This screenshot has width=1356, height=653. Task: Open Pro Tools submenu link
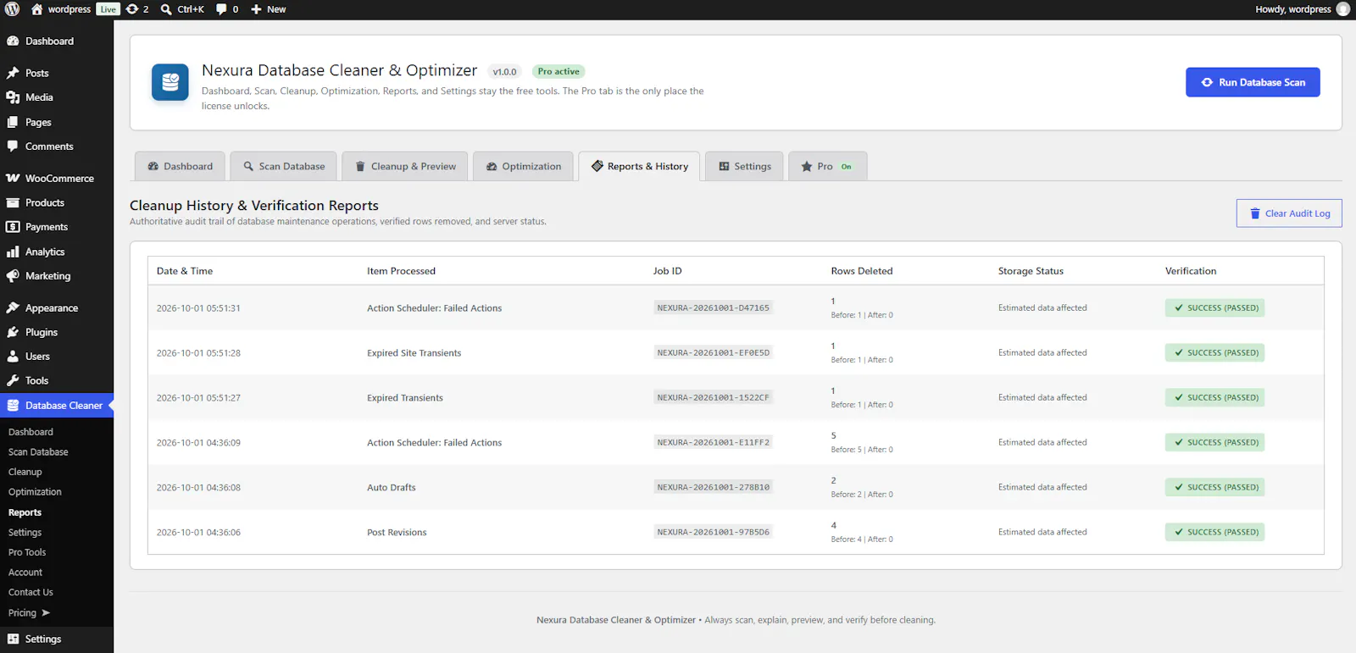[27, 552]
